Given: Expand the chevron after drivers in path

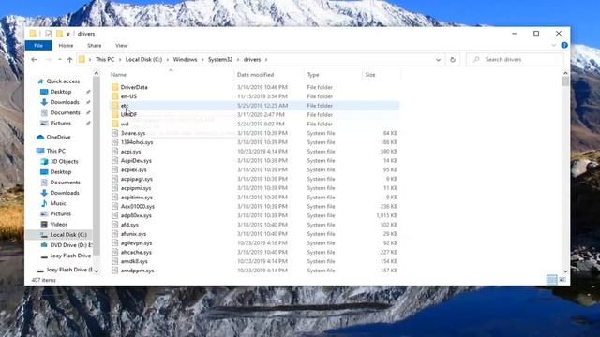Looking at the screenshot, I should [266, 60].
